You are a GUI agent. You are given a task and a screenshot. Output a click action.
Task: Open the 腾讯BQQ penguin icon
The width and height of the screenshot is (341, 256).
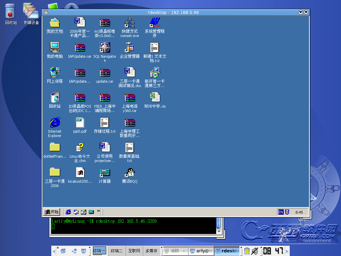pyautogui.click(x=130, y=173)
